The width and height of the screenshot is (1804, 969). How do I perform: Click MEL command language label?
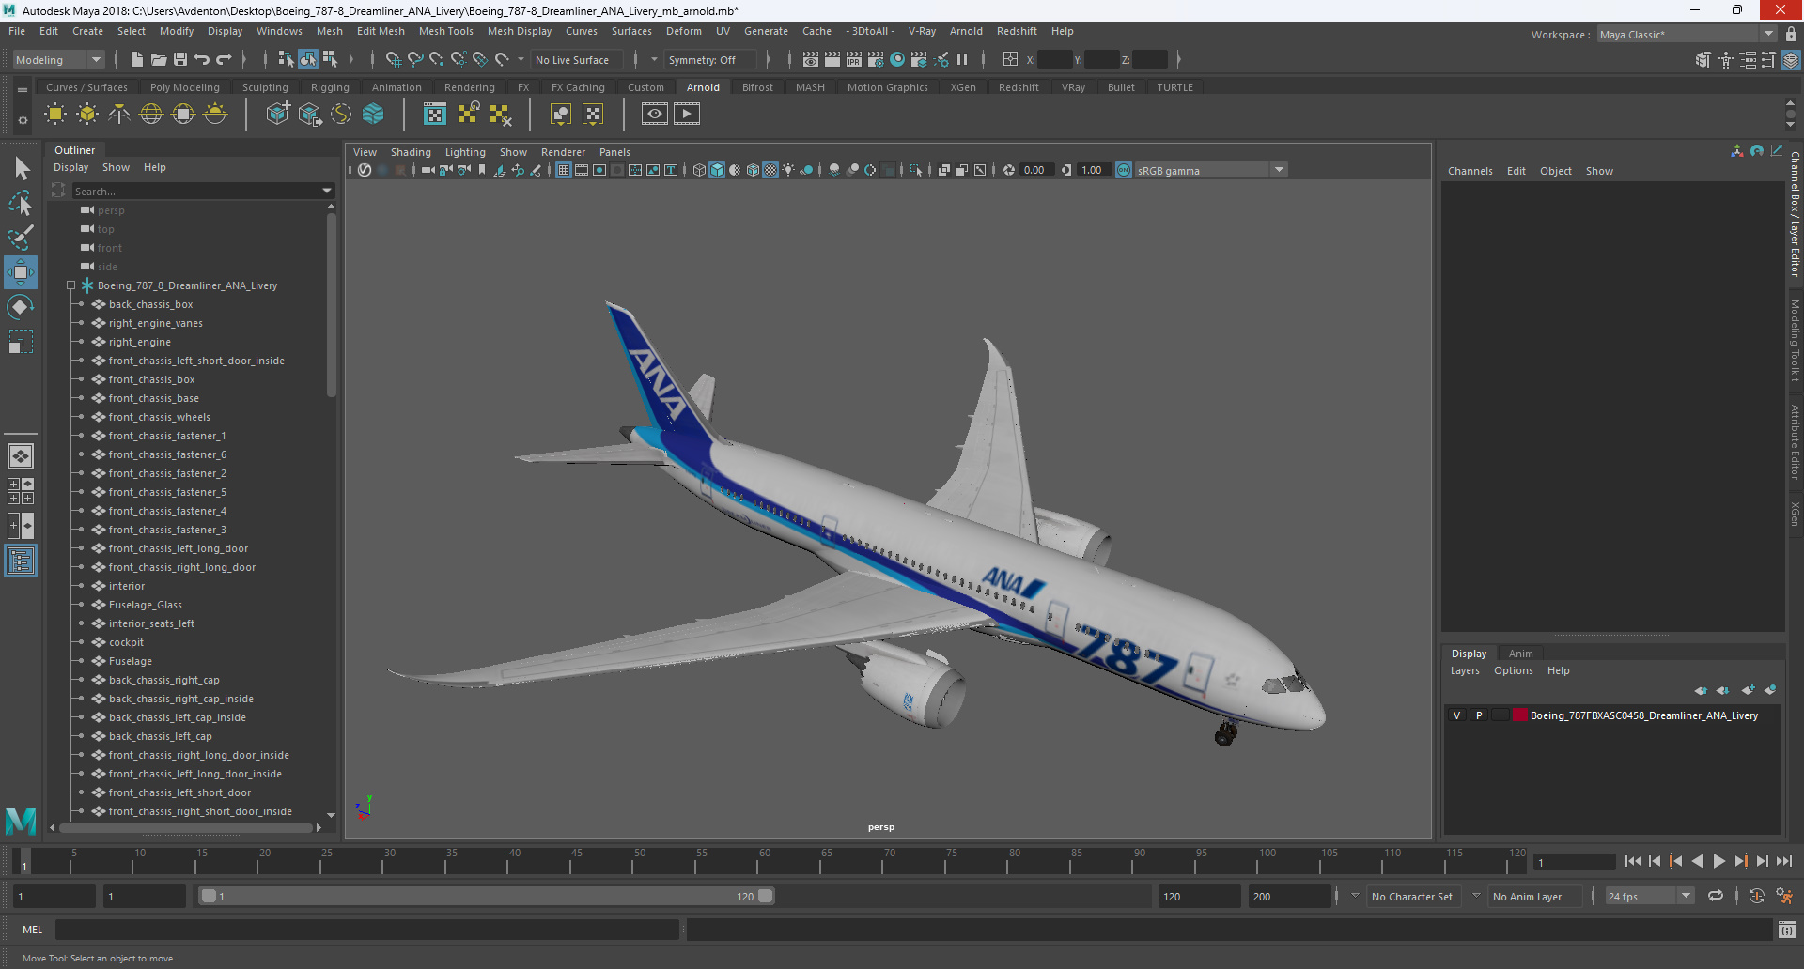tap(33, 930)
